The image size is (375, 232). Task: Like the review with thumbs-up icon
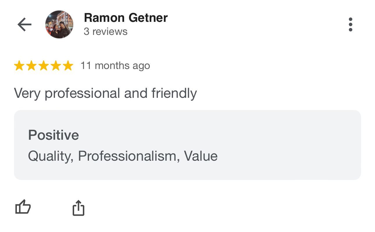pos(23,207)
